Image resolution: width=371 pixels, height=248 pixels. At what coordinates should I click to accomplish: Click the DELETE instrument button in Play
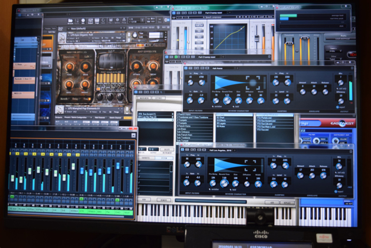pyautogui.click(x=166, y=150)
